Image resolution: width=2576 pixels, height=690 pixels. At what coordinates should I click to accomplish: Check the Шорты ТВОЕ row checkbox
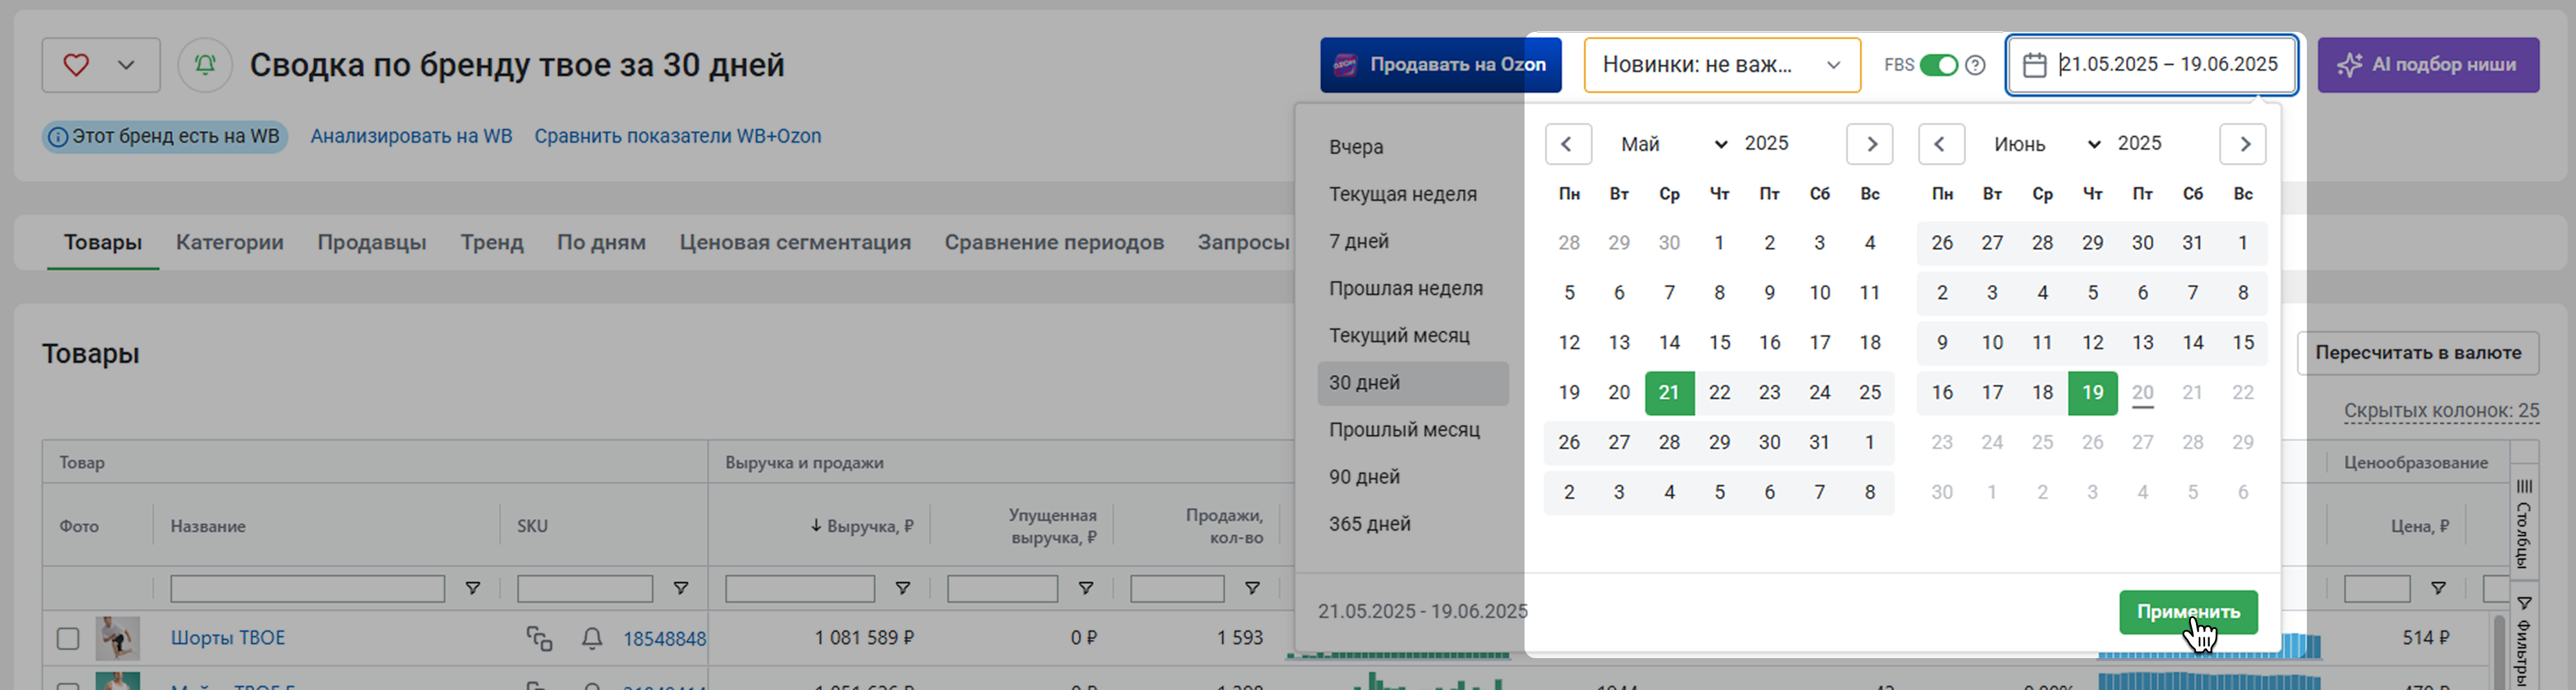tap(68, 638)
